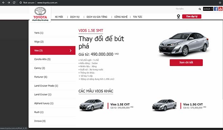223x130 pixels.
Task: Select Vios (3) in the model list
Action: click(53, 50)
